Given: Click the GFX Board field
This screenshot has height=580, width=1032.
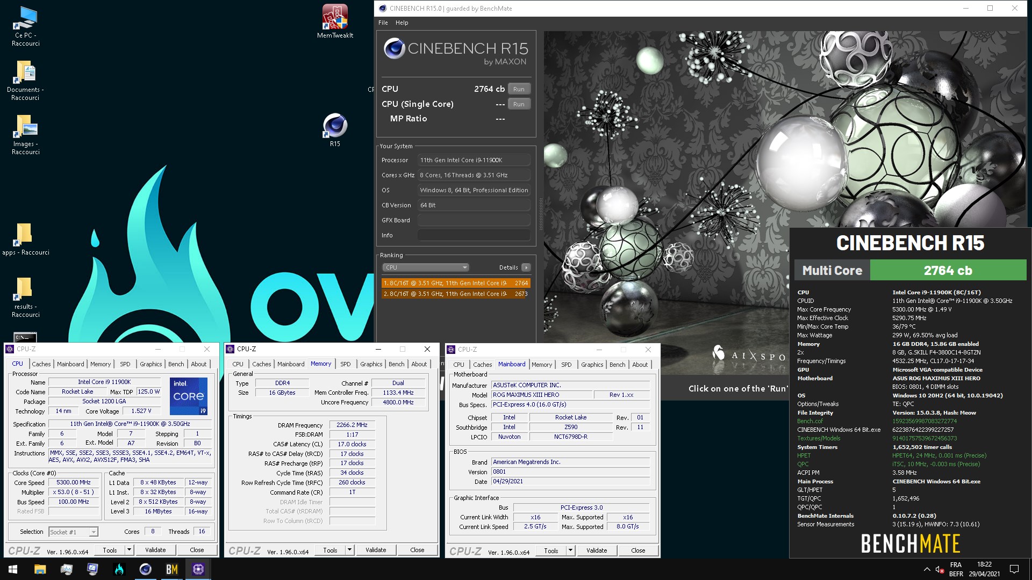Looking at the screenshot, I should [474, 220].
